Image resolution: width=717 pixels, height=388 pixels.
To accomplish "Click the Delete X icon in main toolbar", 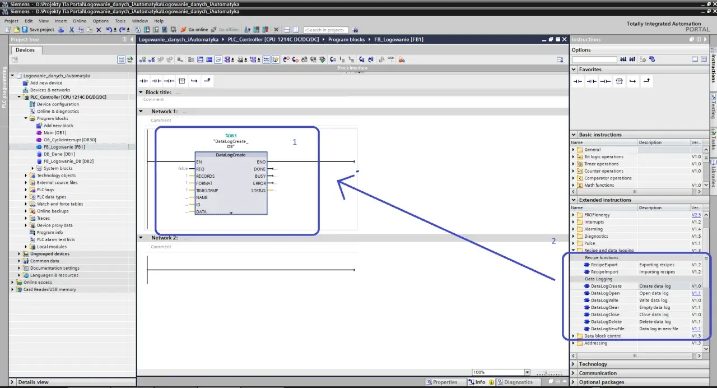I will pyautogui.click(x=99, y=29).
